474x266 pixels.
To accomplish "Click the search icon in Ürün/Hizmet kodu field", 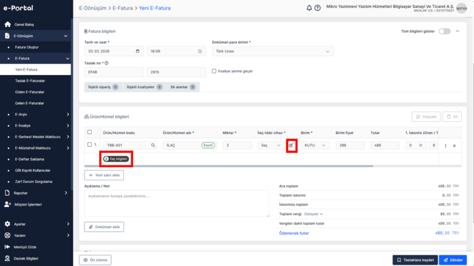I will coord(153,145).
